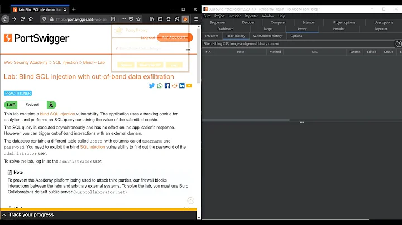
Task: Reload the PortSwigger page
Action: pyautogui.click(x=22, y=19)
